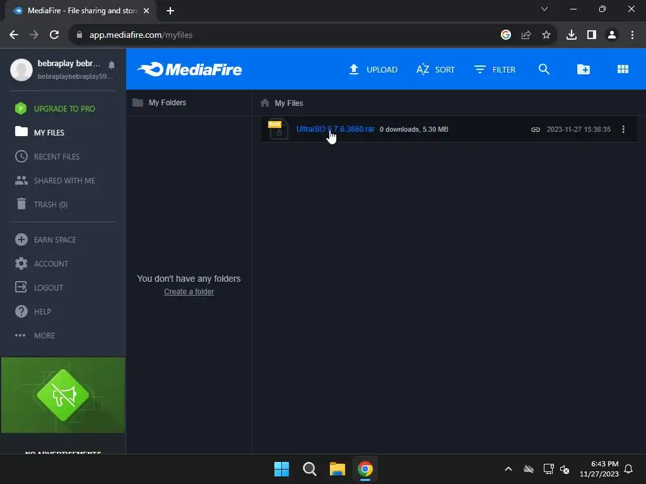Click the Create a folder link
The height and width of the screenshot is (484, 646).
[x=189, y=291]
